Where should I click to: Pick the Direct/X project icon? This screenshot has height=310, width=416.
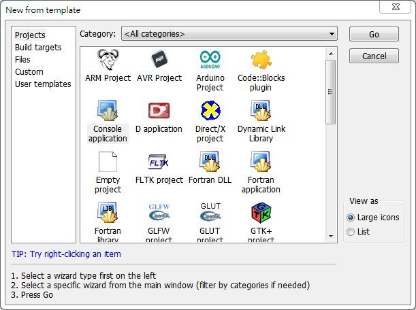pyautogui.click(x=210, y=111)
